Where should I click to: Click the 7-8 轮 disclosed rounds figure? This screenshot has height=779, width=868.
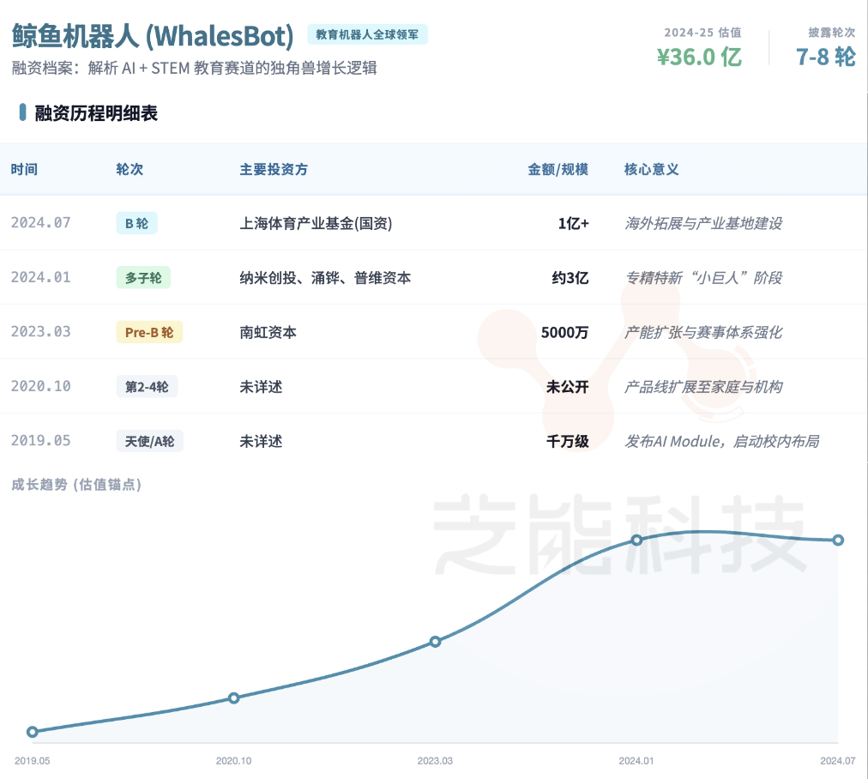click(x=825, y=57)
